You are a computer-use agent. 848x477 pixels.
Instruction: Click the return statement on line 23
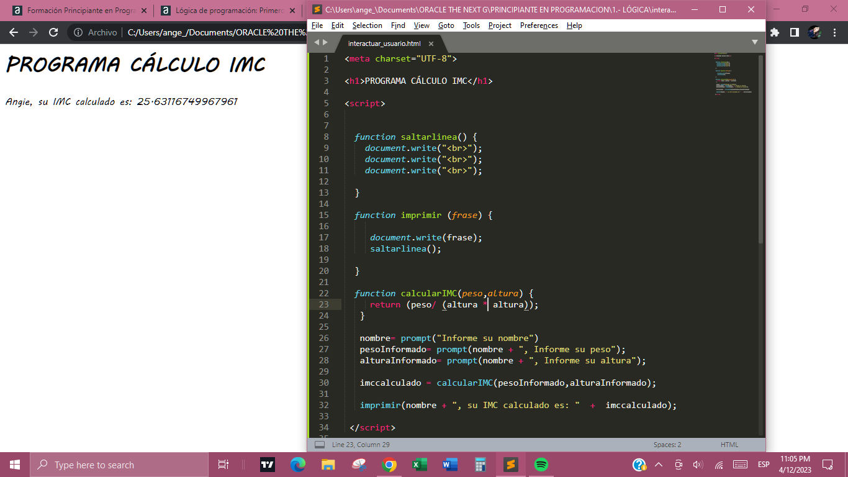tap(454, 304)
